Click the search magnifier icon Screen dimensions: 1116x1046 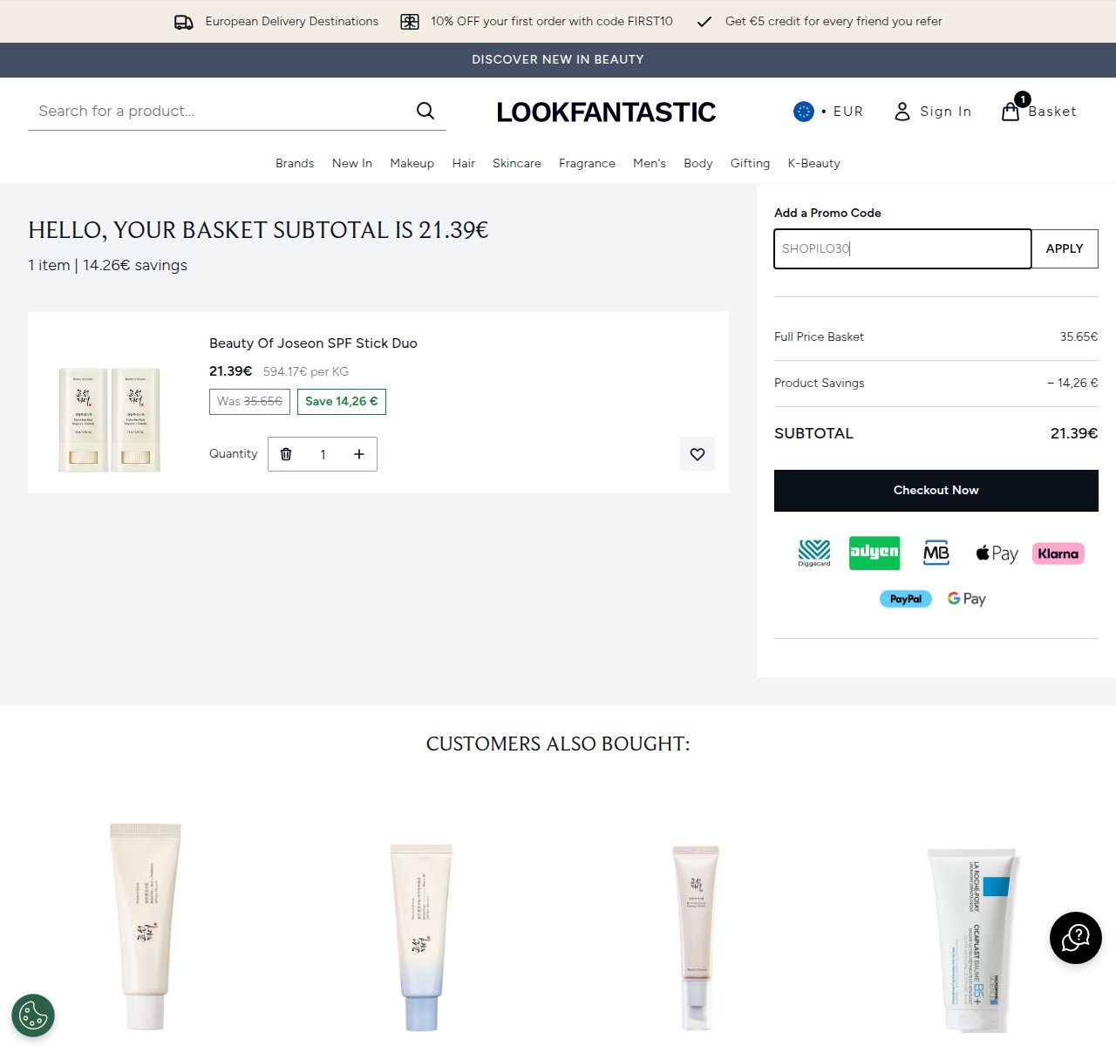pos(425,111)
